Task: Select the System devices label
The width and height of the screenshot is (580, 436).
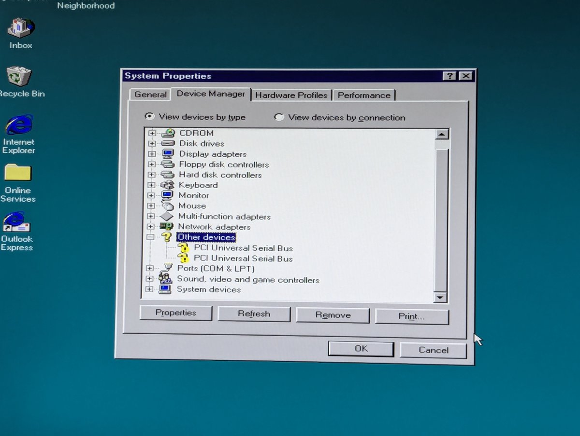Action: click(209, 289)
